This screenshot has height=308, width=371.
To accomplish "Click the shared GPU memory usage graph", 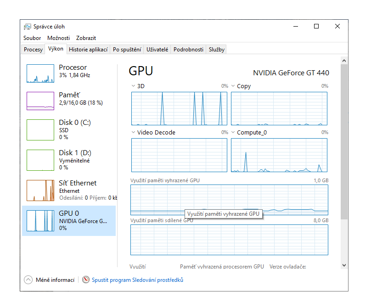I will pos(229,240).
